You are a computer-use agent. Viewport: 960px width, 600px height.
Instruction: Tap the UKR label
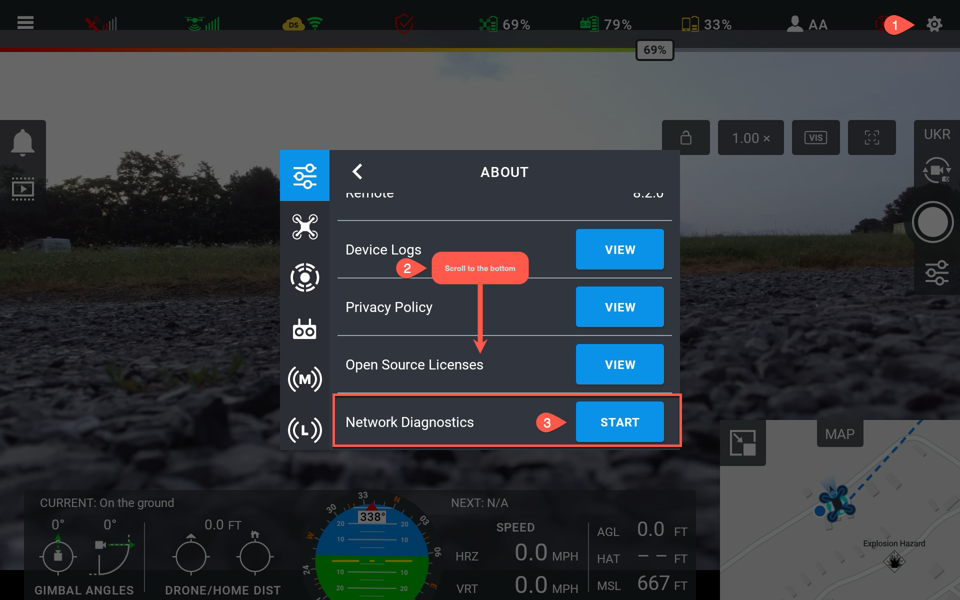936,134
